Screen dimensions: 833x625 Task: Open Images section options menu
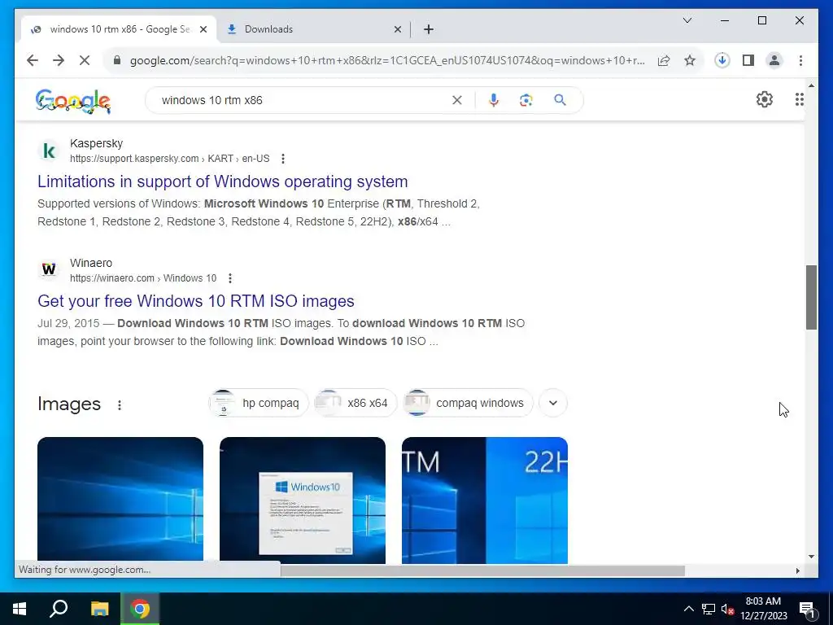pyautogui.click(x=120, y=405)
